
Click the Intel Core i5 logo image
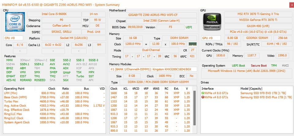tap(15, 22)
